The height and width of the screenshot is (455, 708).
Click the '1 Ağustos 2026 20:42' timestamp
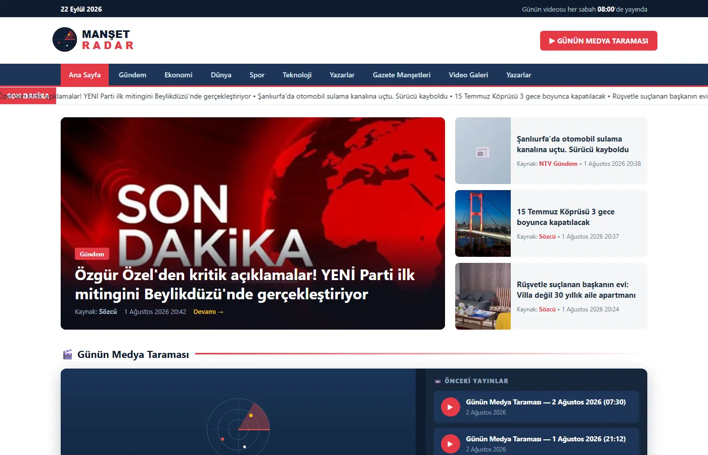pos(155,312)
